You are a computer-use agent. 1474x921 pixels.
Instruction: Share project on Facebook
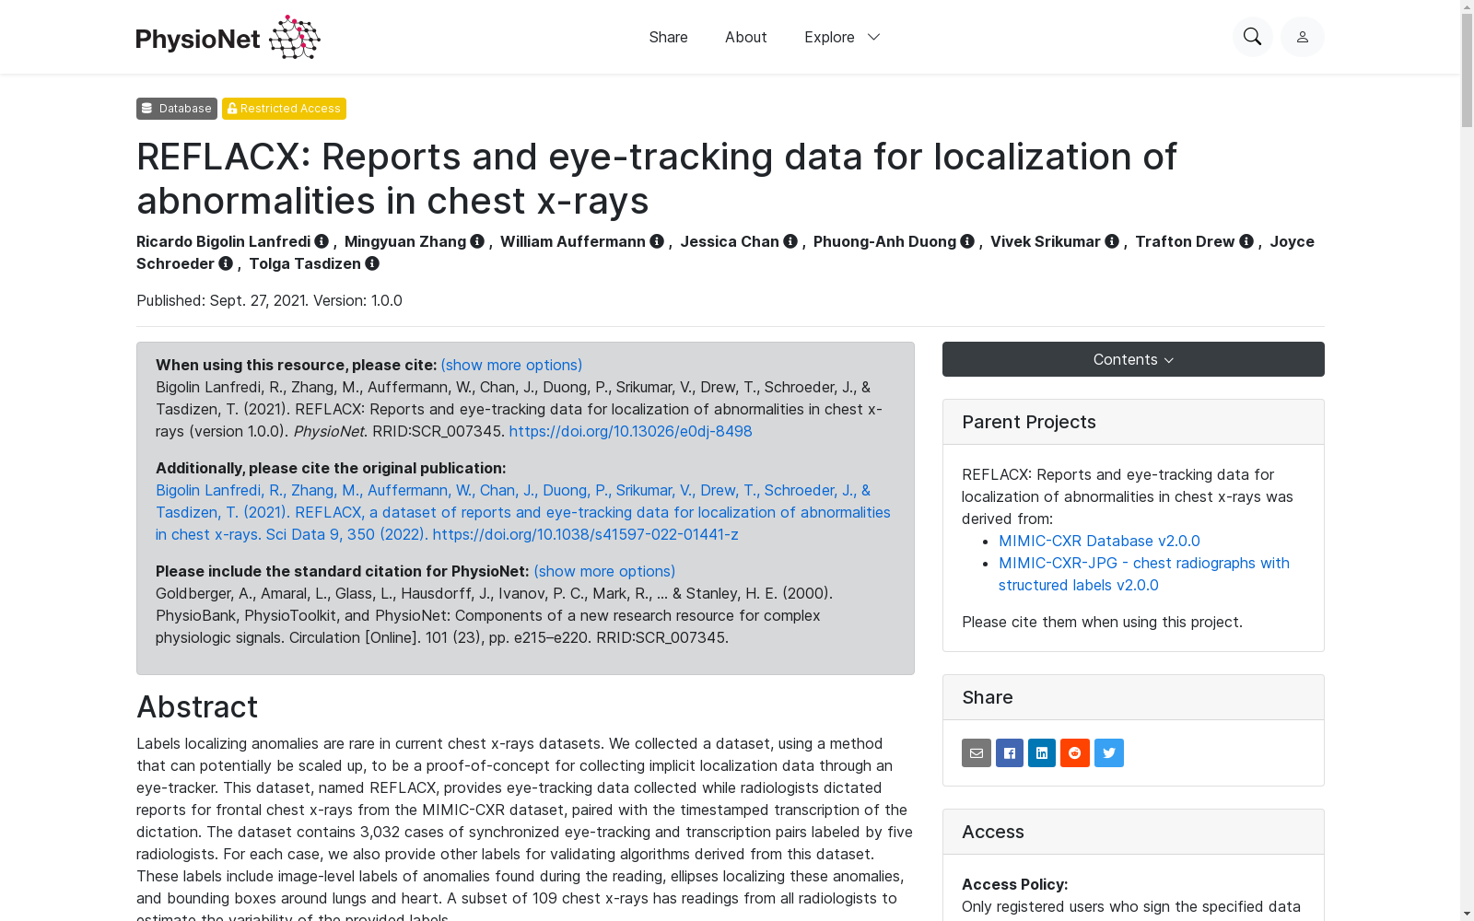pos(1010,752)
